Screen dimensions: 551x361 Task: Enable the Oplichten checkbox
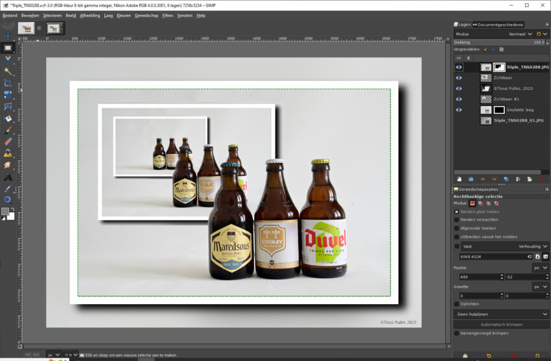coord(456,304)
